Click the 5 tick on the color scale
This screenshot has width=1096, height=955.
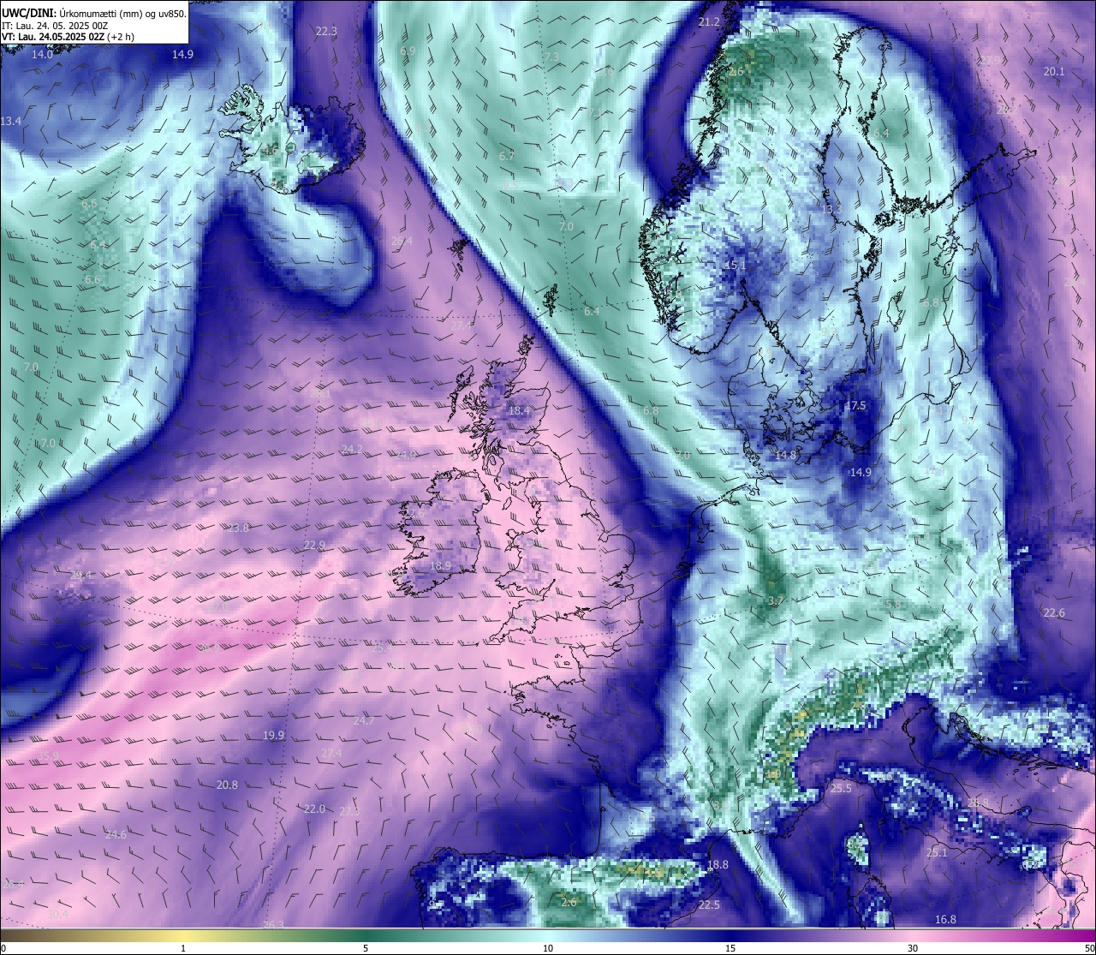[x=366, y=948]
